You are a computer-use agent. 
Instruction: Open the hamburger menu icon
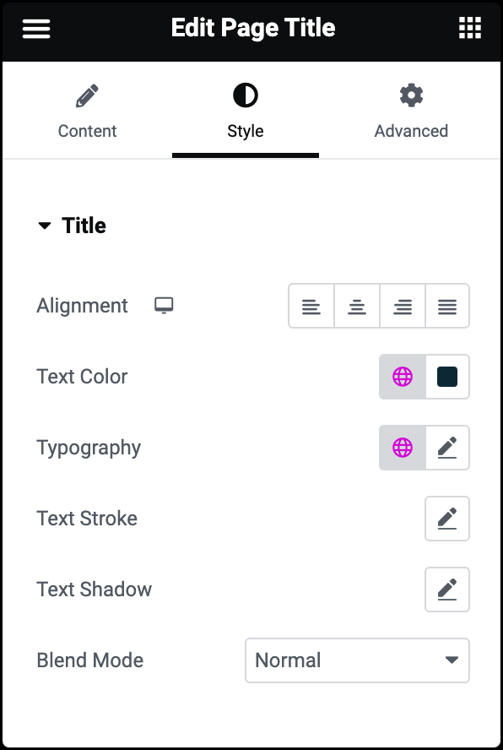(36, 28)
